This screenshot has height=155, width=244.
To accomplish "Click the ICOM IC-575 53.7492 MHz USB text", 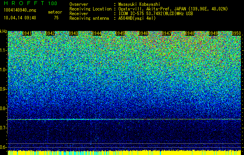I will click(156, 14).
